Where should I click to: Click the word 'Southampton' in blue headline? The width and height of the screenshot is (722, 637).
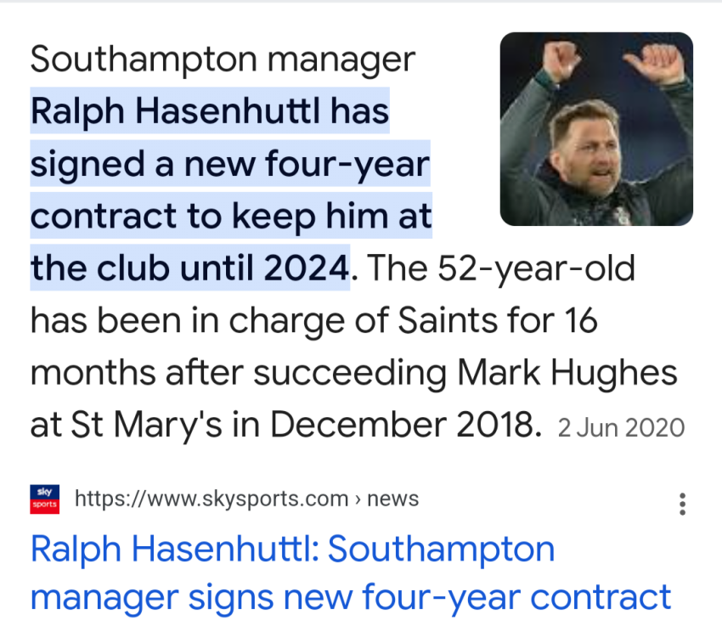(x=441, y=550)
